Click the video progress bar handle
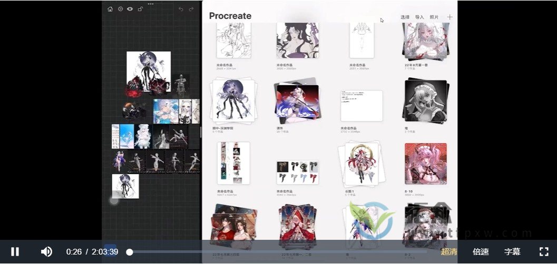Screen dimensions: 557x264 point(130,252)
